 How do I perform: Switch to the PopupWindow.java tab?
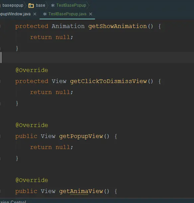[15, 14]
